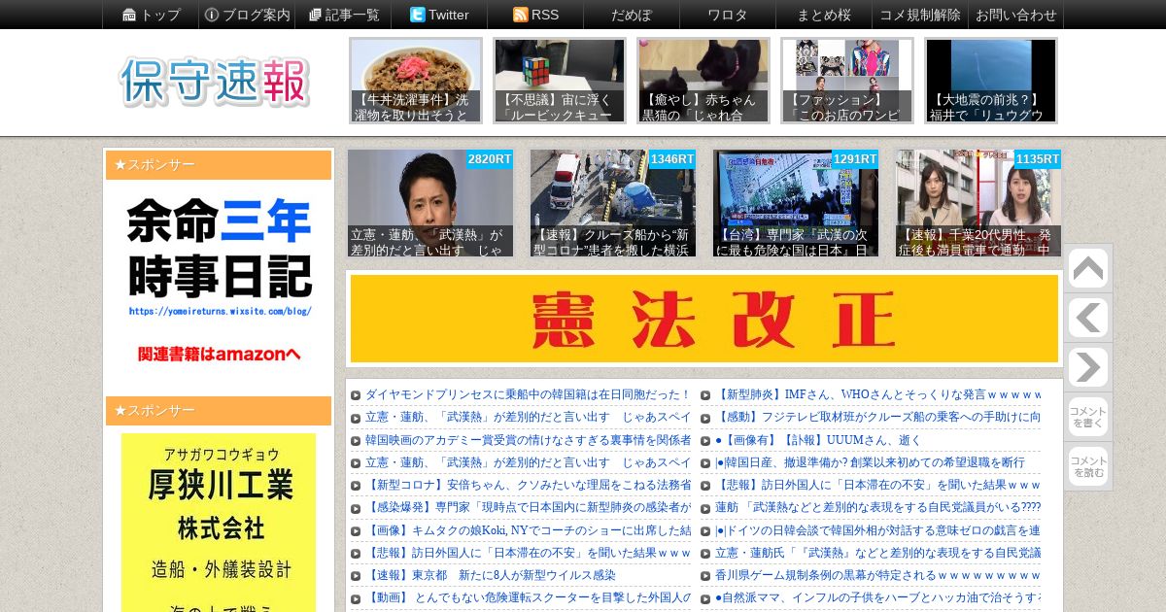Open the 大地震の前兆 thumbnail

coord(991,81)
